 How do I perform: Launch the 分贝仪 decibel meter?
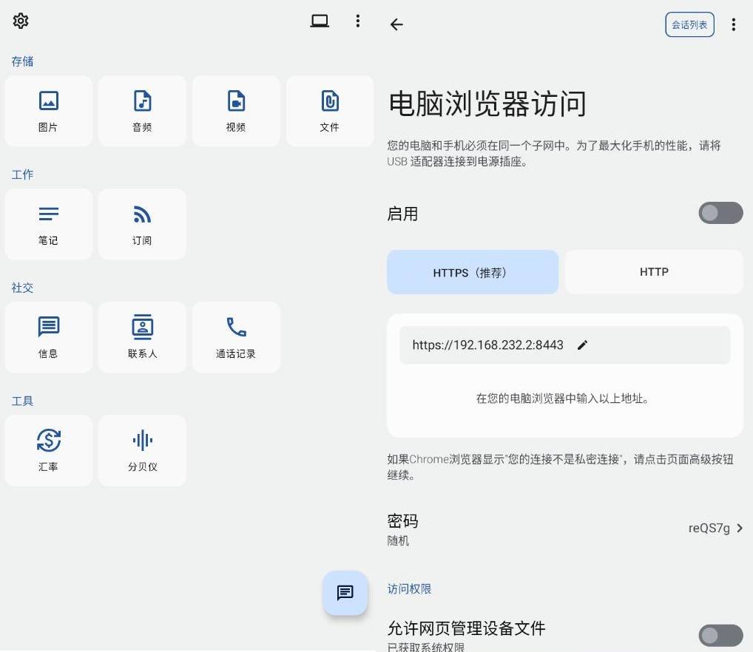coord(142,450)
